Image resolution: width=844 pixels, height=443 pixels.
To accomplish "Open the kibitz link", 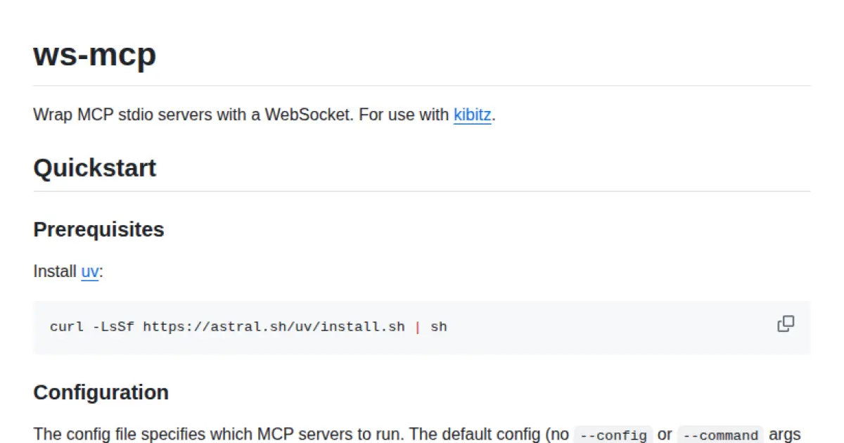I will pyautogui.click(x=472, y=115).
